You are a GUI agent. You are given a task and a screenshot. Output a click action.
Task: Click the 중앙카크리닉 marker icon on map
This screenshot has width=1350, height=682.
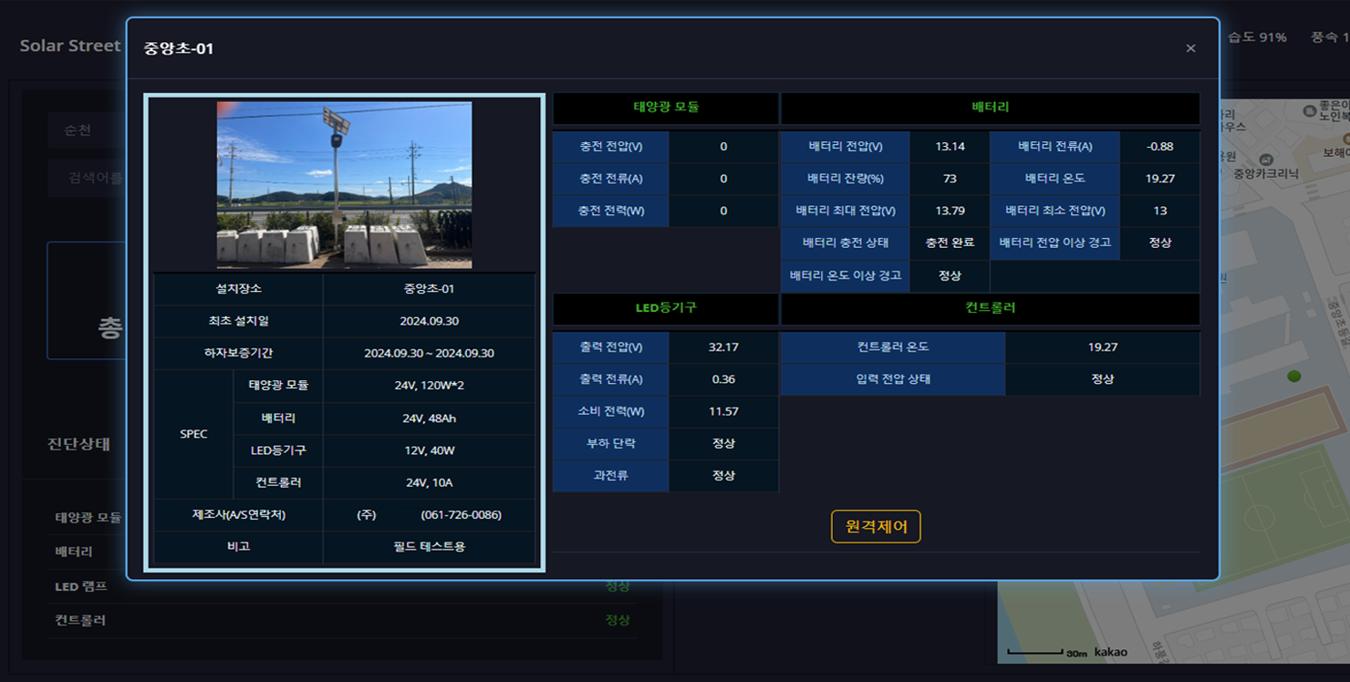click(1264, 159)
